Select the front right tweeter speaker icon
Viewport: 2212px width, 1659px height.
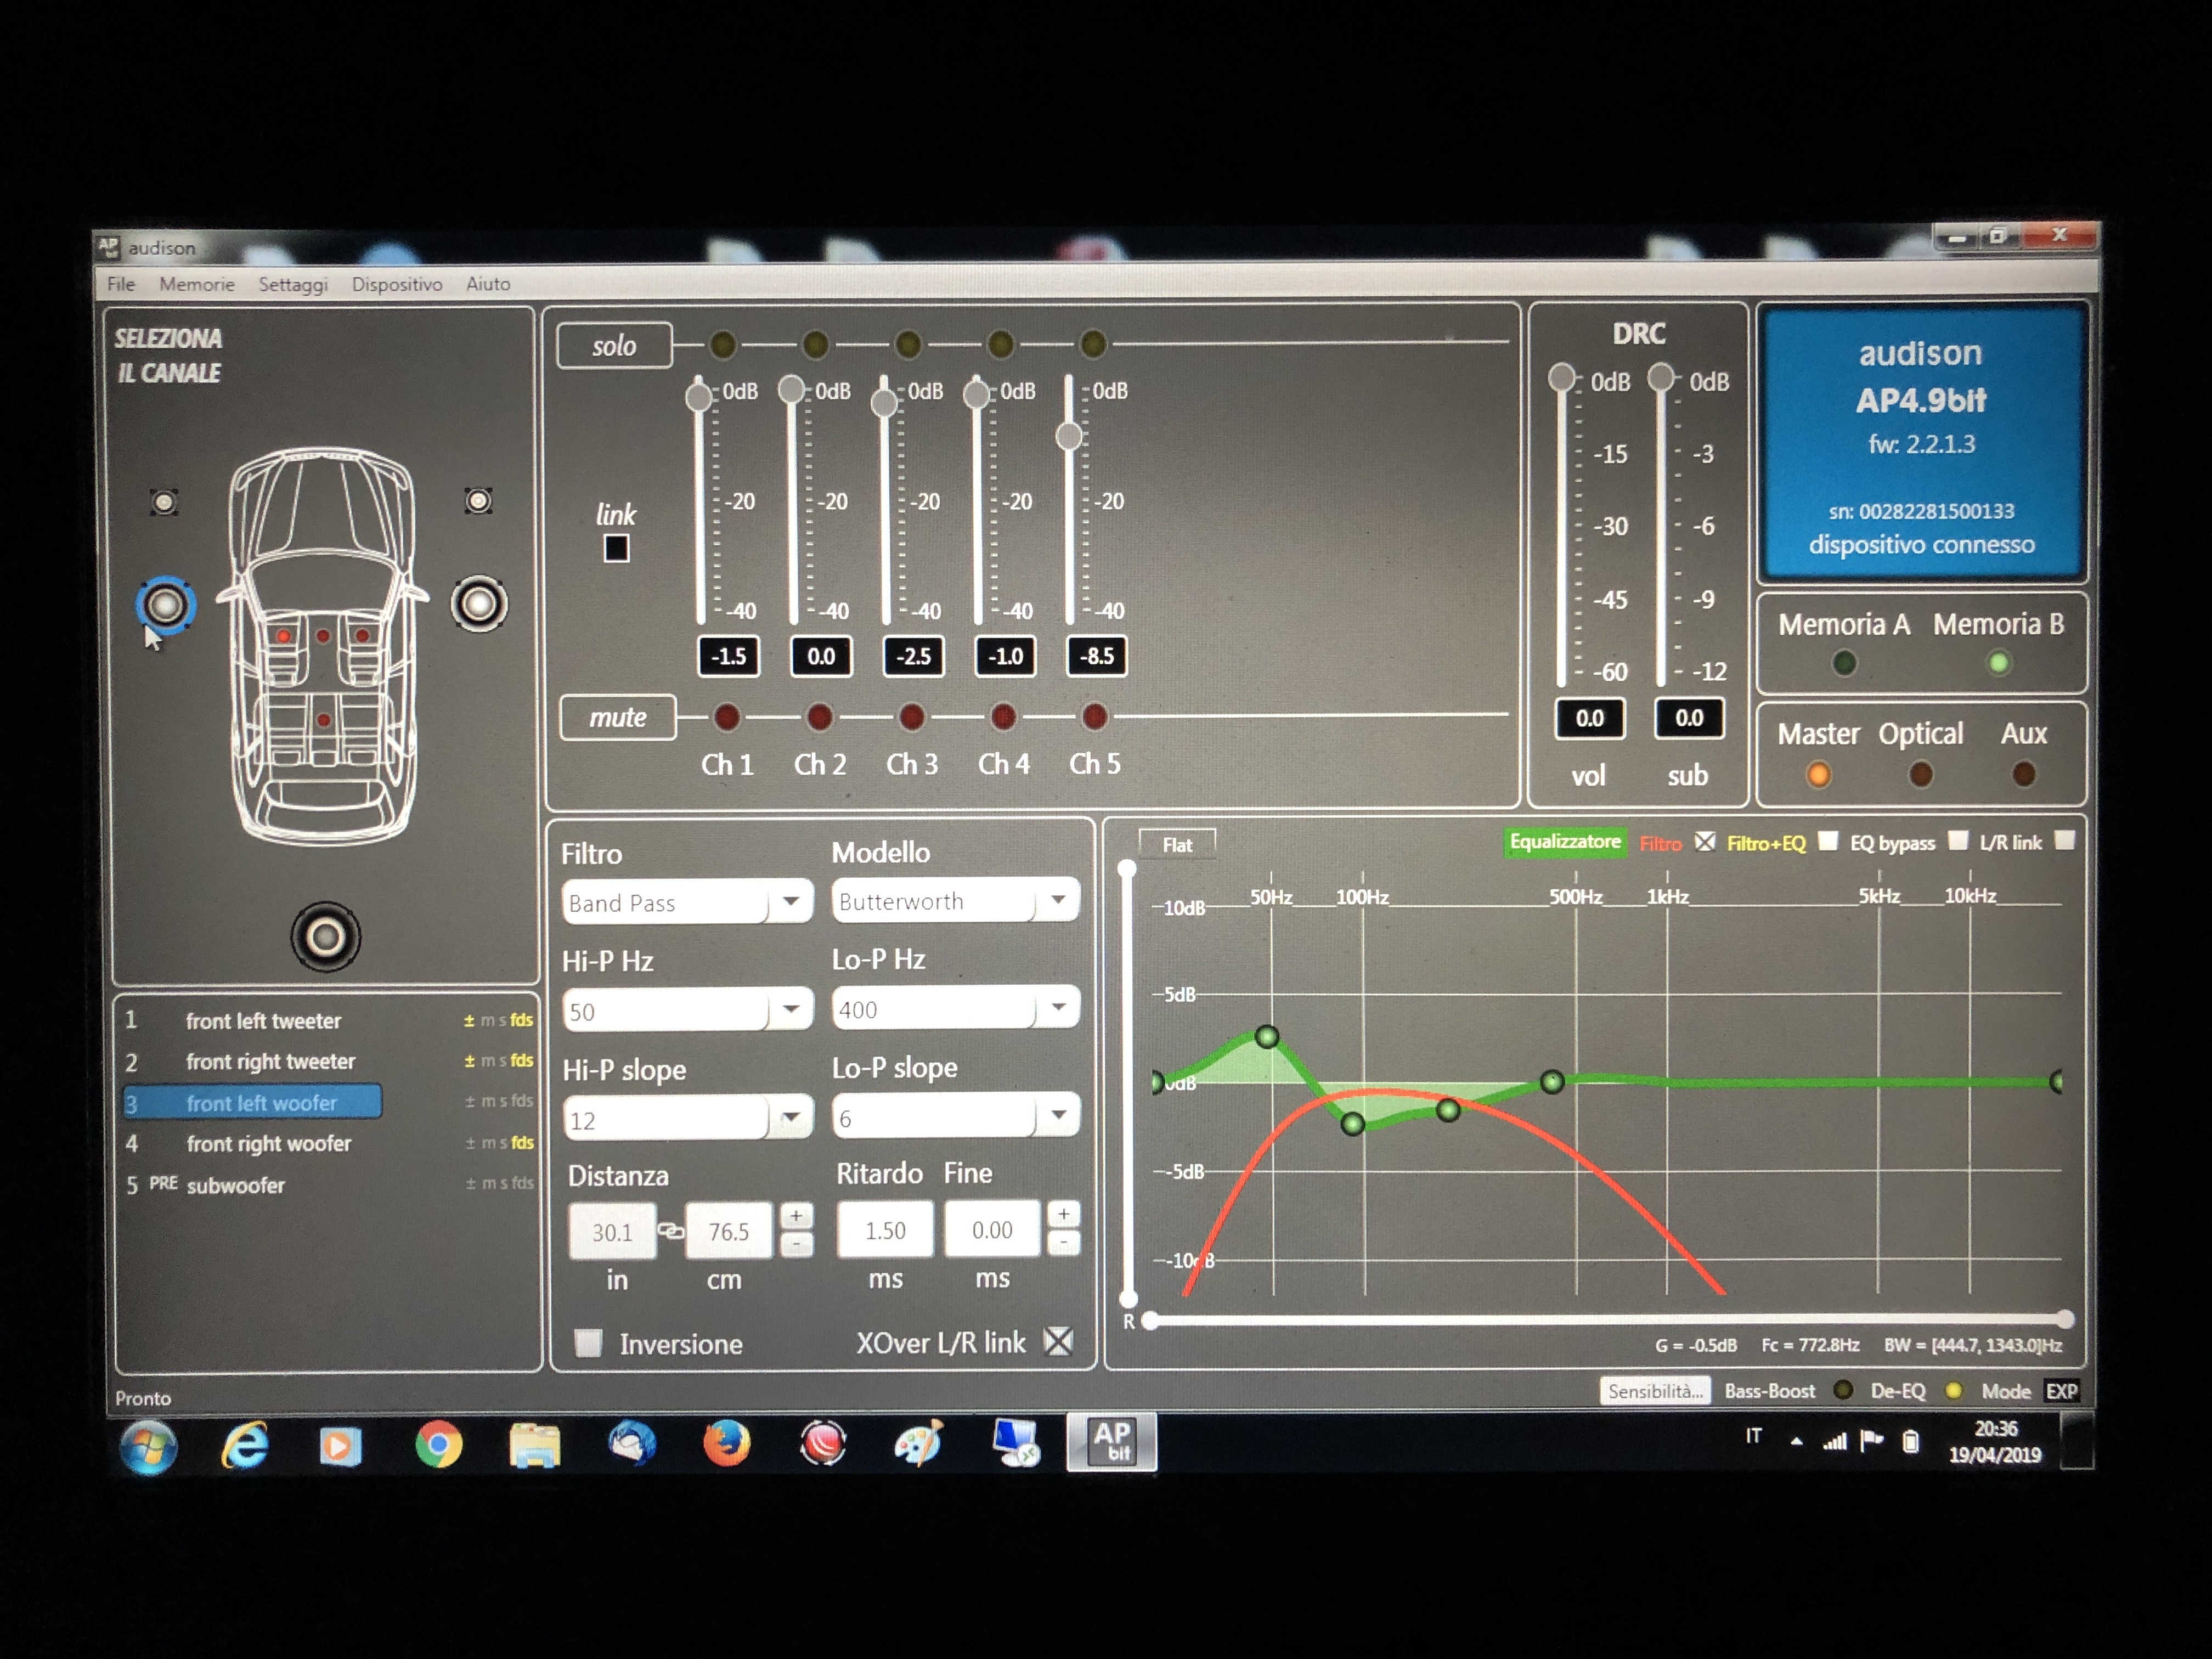[478, 500]
